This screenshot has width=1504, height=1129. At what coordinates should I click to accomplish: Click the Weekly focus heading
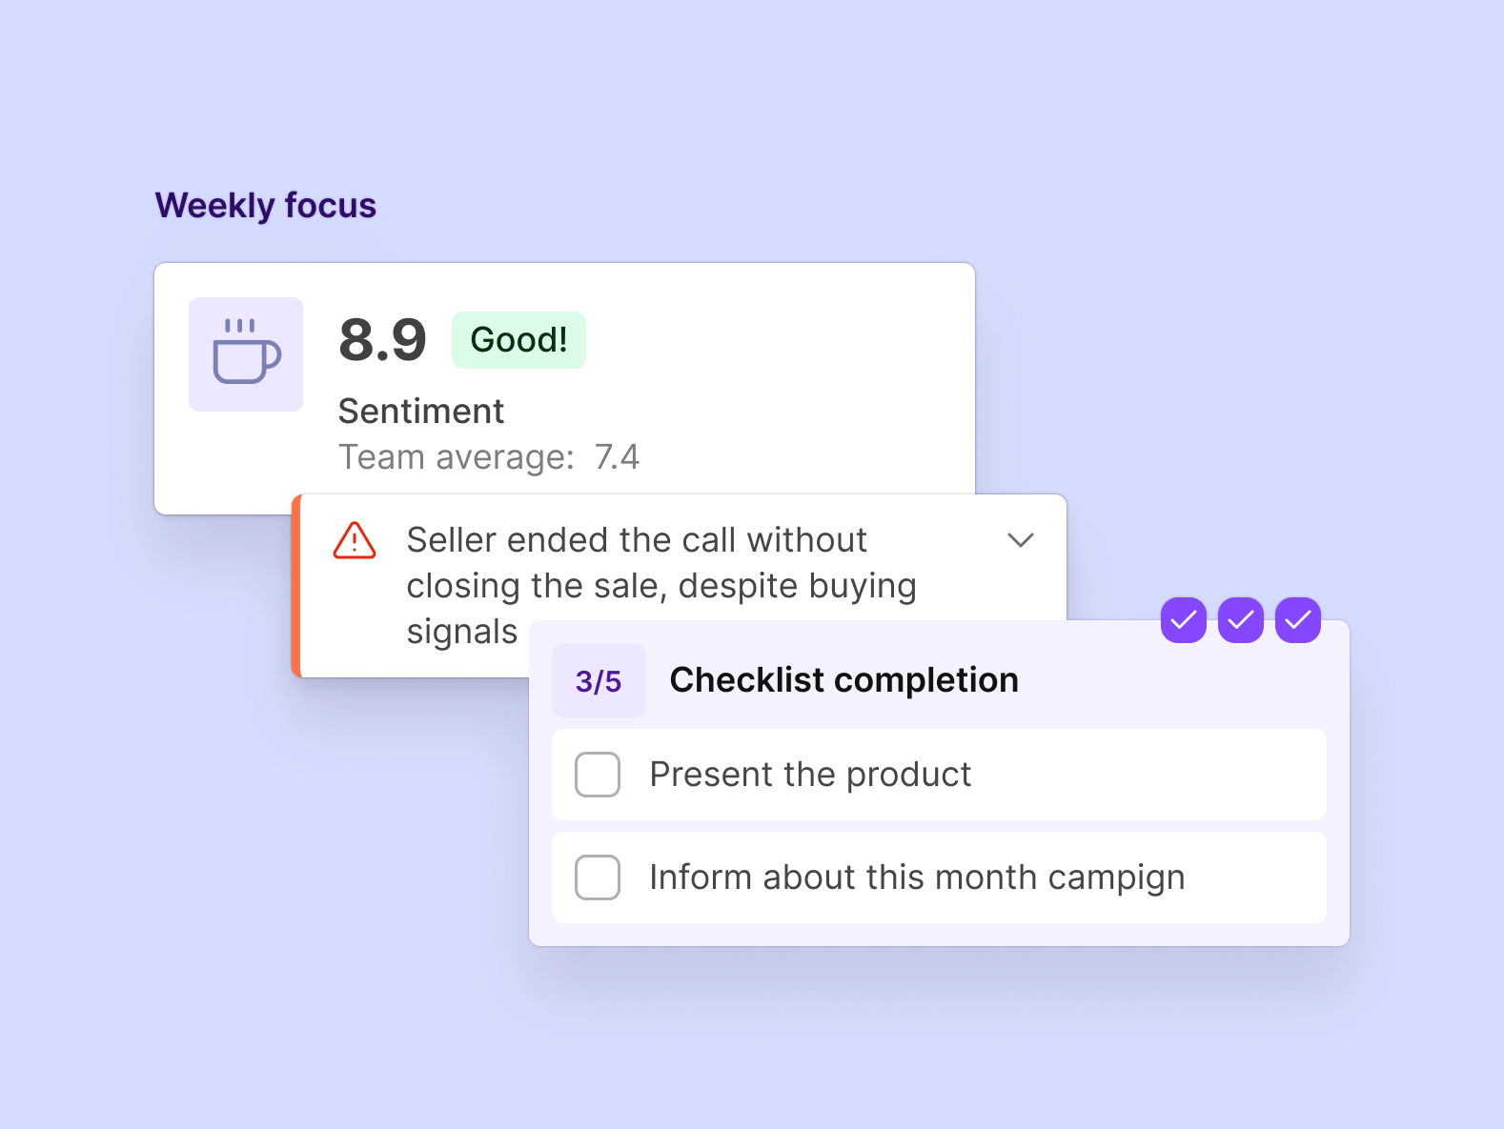coord(266,206)
